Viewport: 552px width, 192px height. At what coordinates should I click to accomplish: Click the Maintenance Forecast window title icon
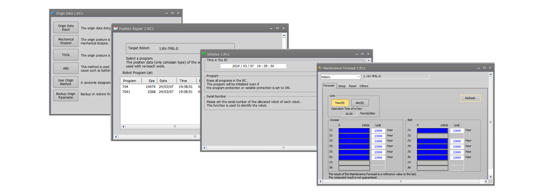tap(320, 68)
